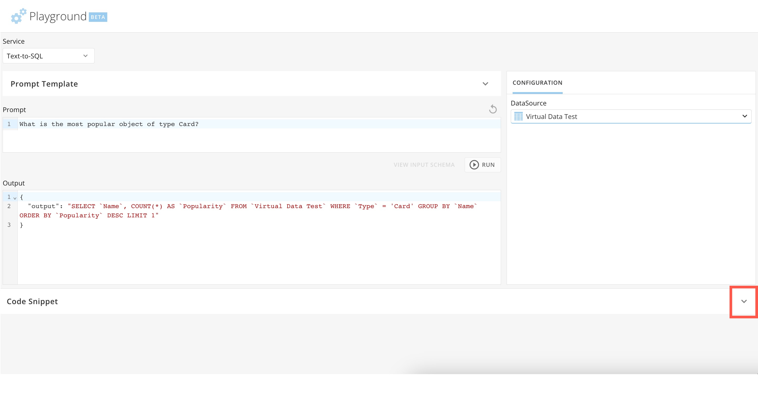Open VIEW INPUT SCHEMA
This screenshot has height=402, width=758.
tap(424, 165)
